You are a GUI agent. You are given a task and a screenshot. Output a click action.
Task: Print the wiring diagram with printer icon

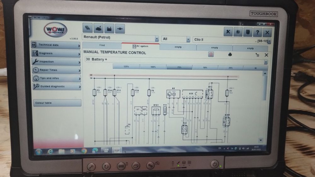tap(230, 54)
